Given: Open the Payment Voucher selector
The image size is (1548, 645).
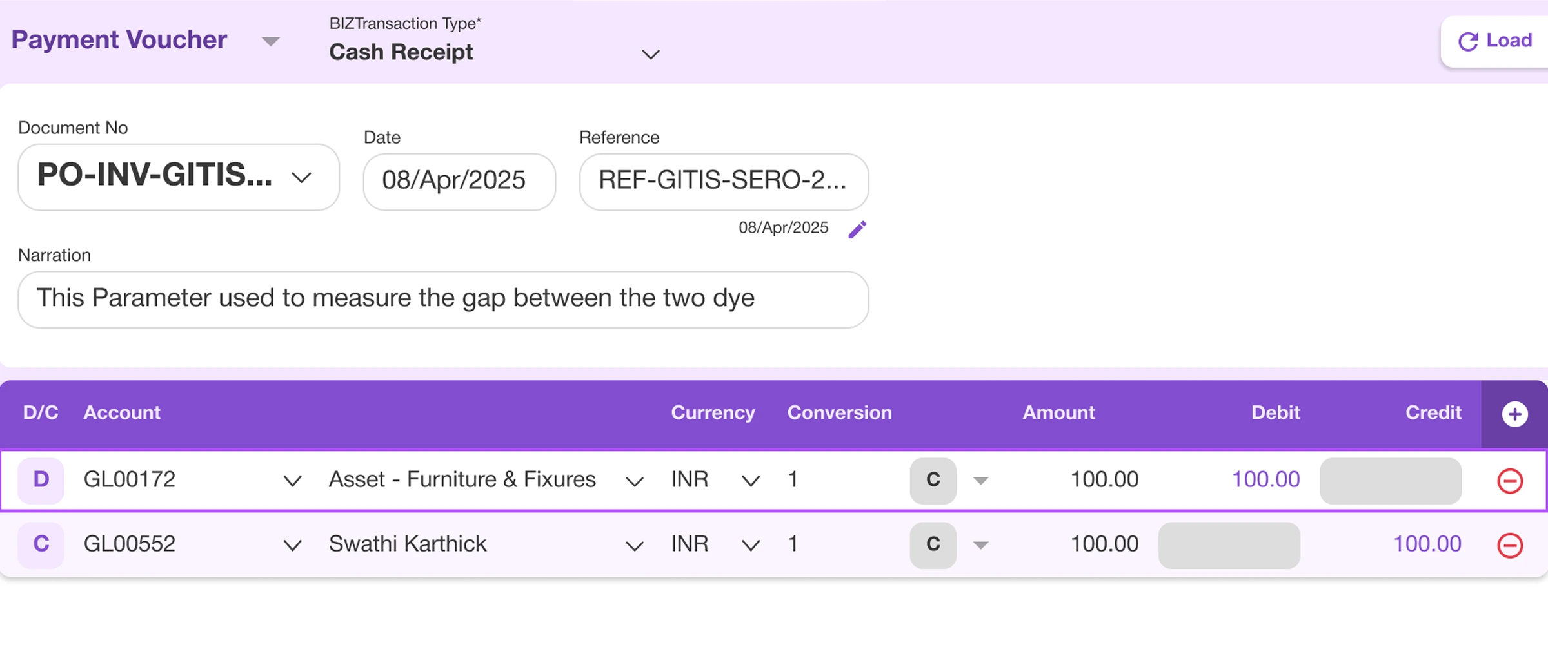Looking at the screenshot, I should coord(271,41).
